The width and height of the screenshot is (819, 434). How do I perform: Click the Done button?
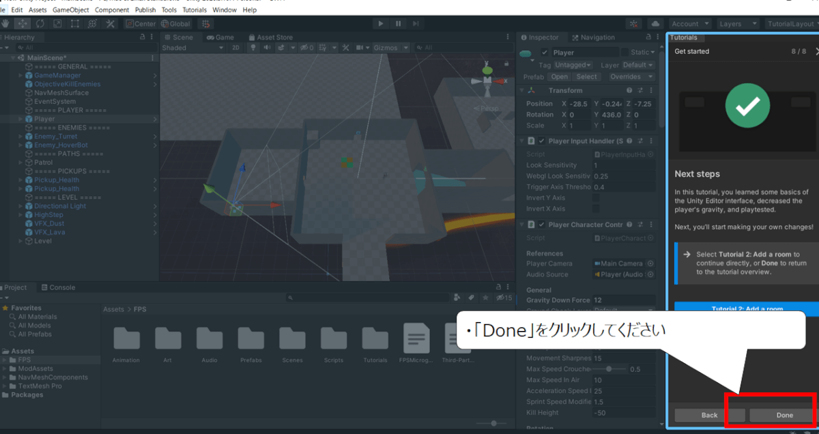pyautogui.click(x=784, y=415)
